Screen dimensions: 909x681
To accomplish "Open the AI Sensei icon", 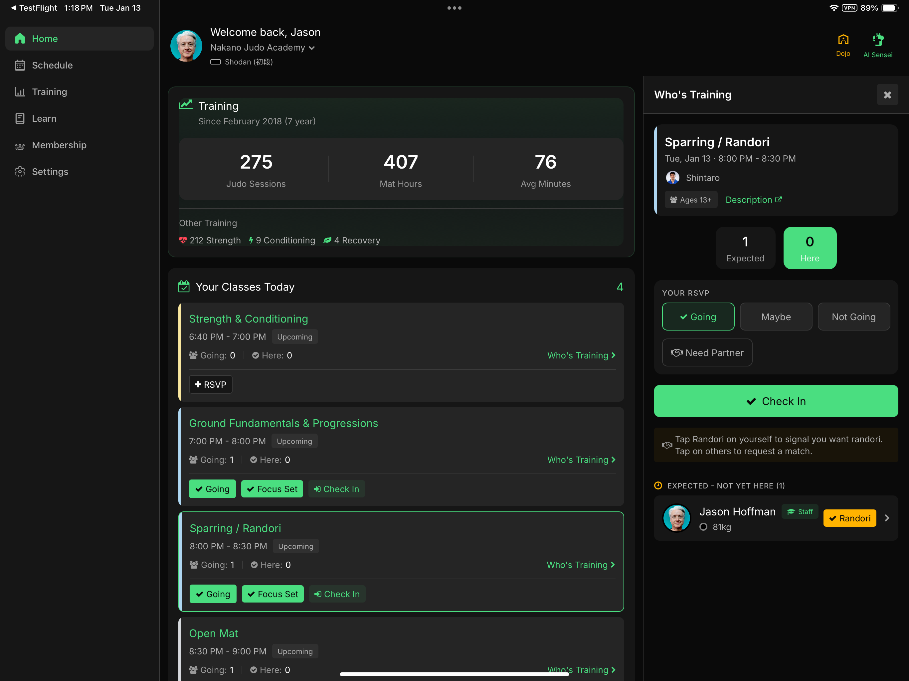I will point(878,45).
